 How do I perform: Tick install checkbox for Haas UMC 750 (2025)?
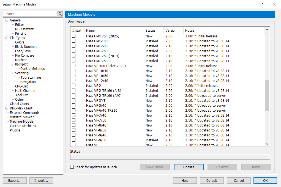point(73,36)
